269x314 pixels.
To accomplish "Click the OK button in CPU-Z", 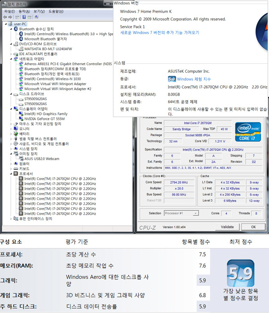I will click(x=253, y=227).
